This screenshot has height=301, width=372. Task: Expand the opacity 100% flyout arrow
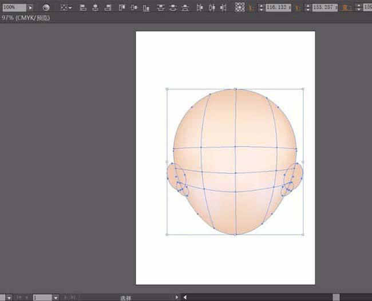click(x=30, y=7)
